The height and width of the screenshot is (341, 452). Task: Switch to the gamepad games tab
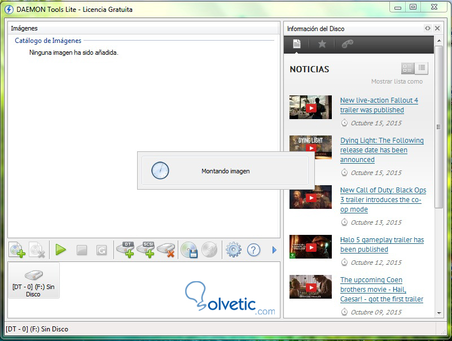(348, 44)
